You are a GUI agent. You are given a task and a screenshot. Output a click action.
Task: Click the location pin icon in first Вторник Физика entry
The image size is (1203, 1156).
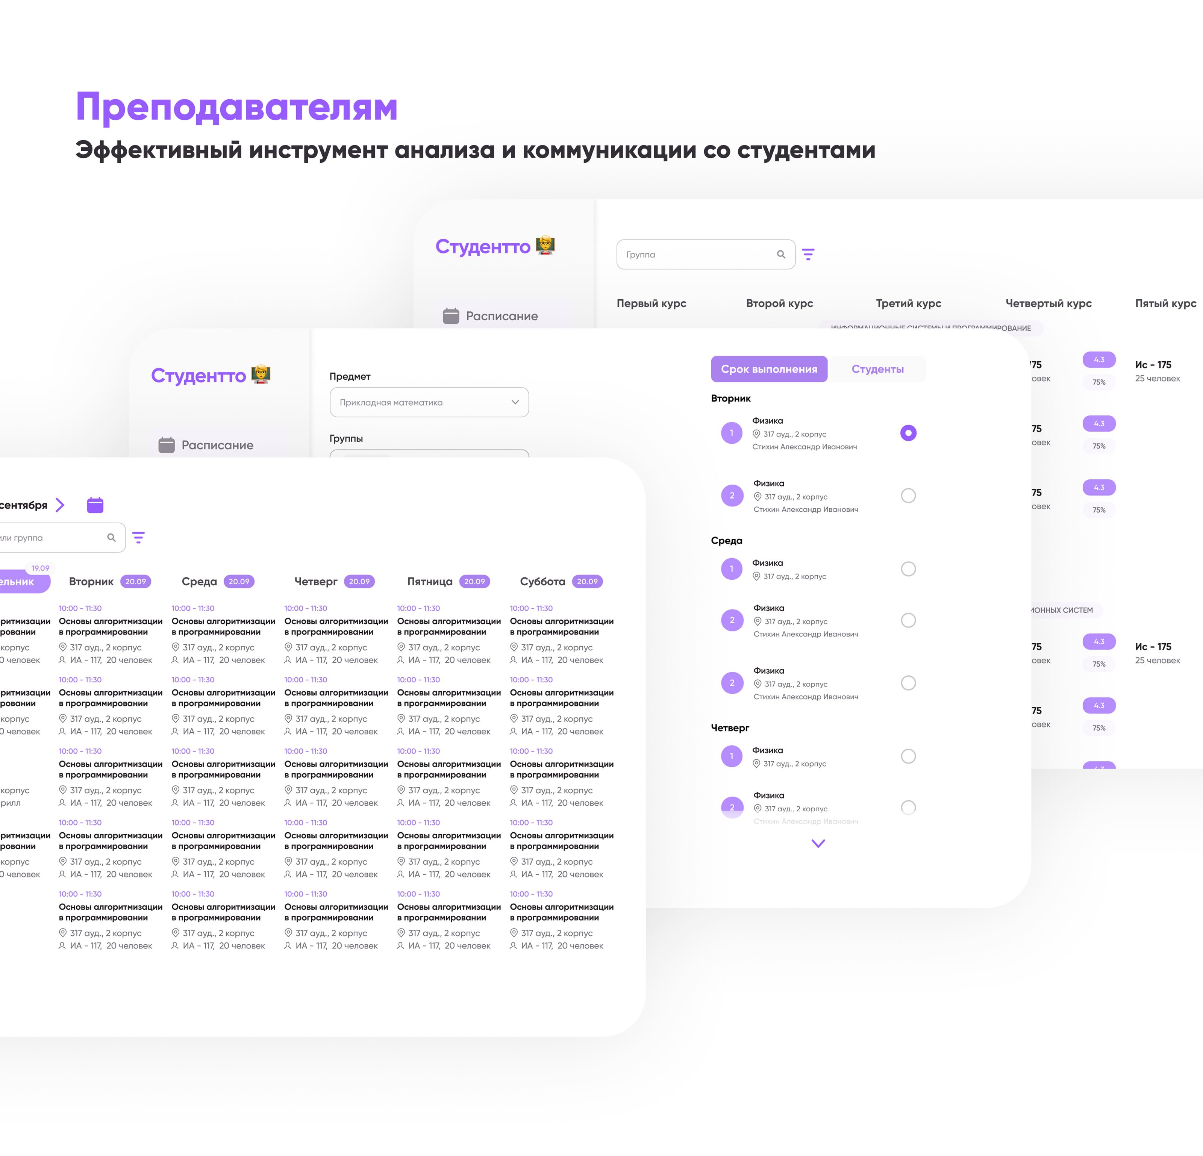[x=756, y=434]
